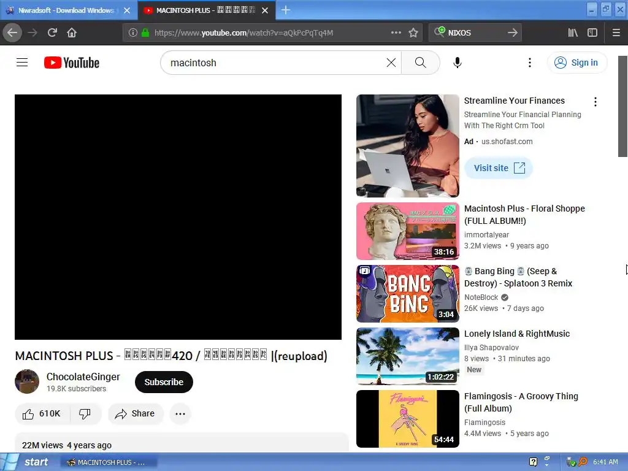
Task: Bookmark this page with the star icon
Action: pos(413,33)
